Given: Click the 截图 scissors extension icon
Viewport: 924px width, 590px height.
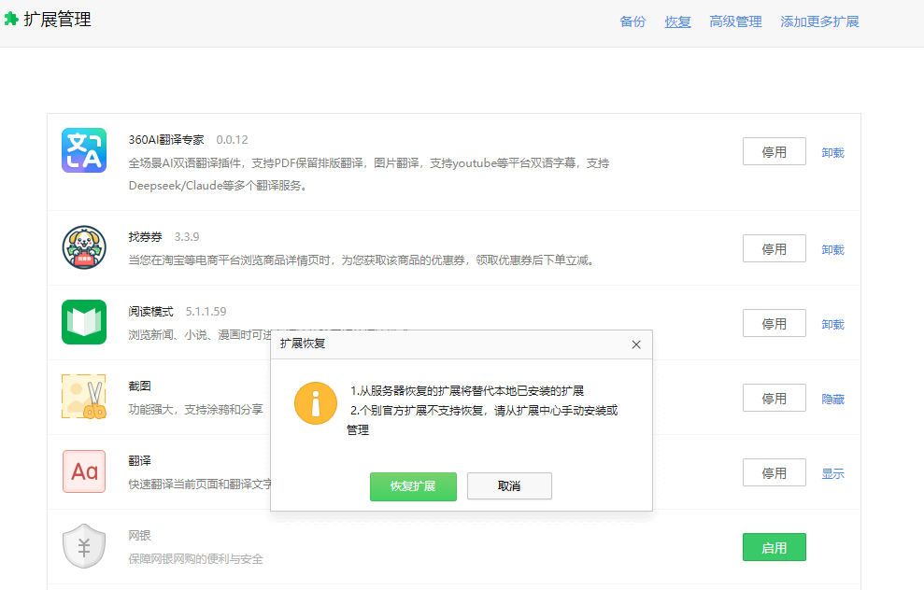Looking at the screenshot, I should (x=84, y=397).
